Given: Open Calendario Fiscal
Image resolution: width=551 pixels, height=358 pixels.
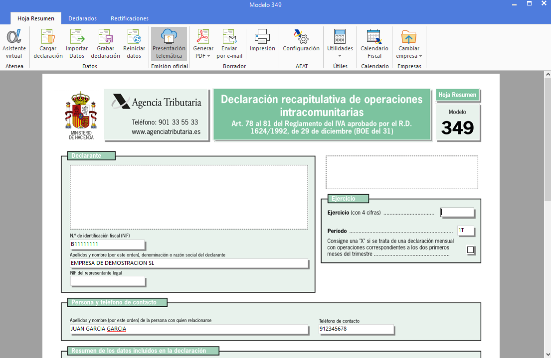Looking at the screenshot, I should tap(374, 43).
